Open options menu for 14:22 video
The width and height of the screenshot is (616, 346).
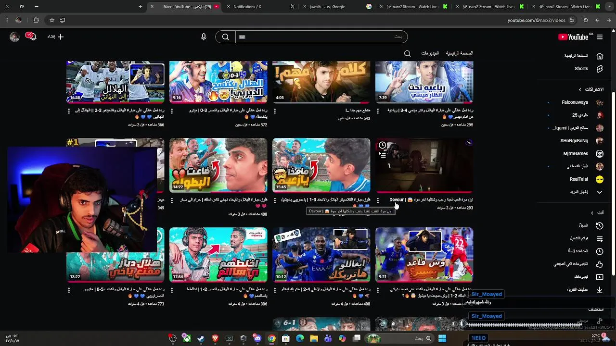[x=172, y=200]
